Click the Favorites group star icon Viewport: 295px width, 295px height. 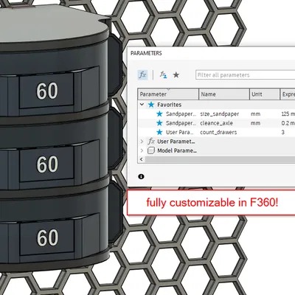(151, 105)
